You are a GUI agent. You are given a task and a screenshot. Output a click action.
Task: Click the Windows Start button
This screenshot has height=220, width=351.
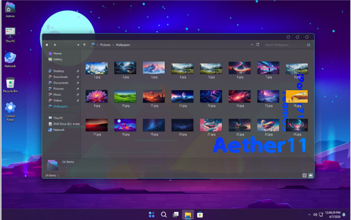pyautogui.click(x=152, y=215)
